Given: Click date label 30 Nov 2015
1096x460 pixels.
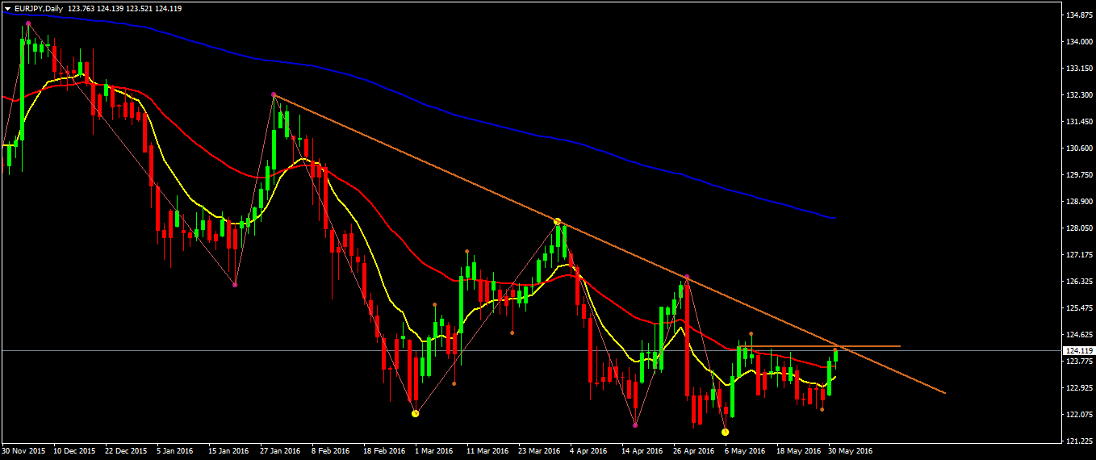Looking at the screenshot, I should click(24, 451).
